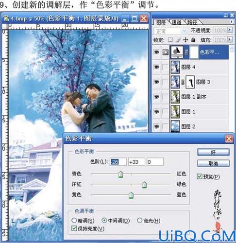Toggle the eye icon of 图层 2

pos(156,126)
